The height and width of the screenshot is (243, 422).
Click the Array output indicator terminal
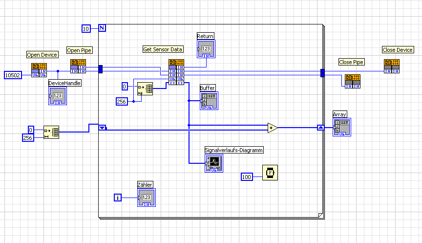pyautogui.click(x=342, y=127)
